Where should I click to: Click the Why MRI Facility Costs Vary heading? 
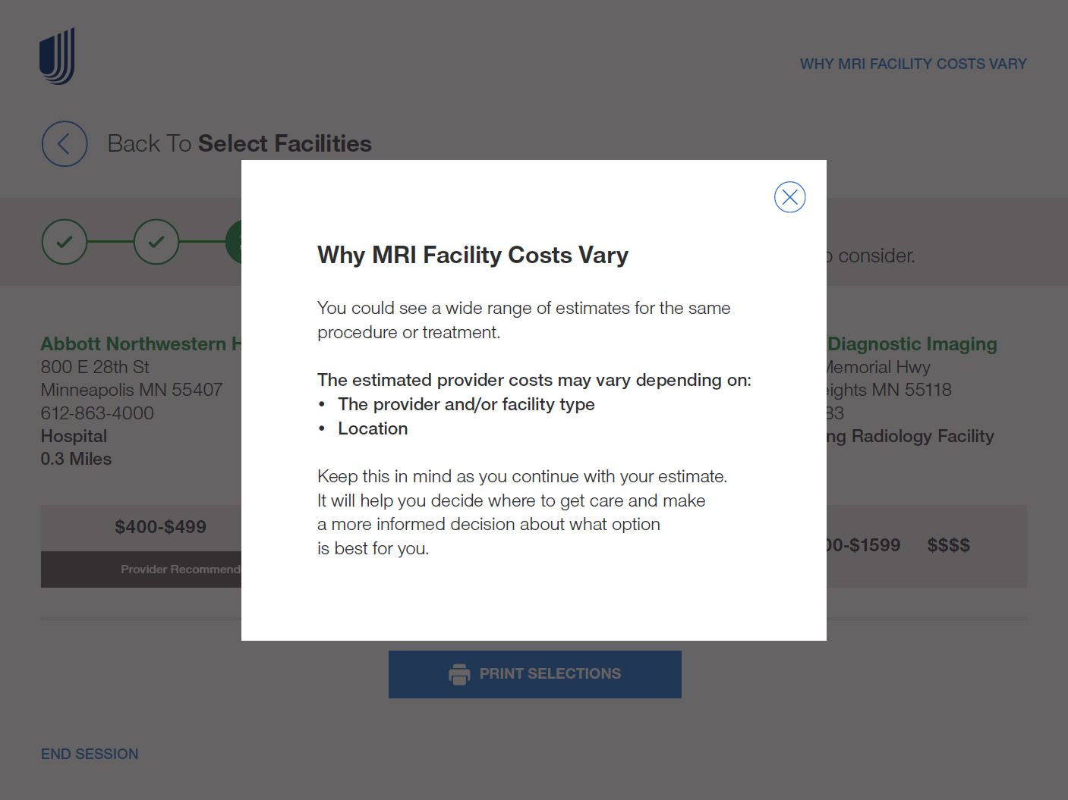[473, 256]
